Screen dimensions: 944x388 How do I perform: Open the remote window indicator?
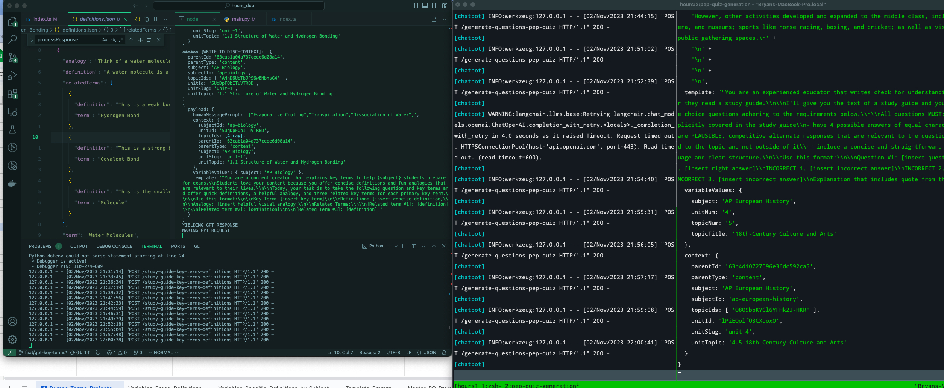click(10, 353)
